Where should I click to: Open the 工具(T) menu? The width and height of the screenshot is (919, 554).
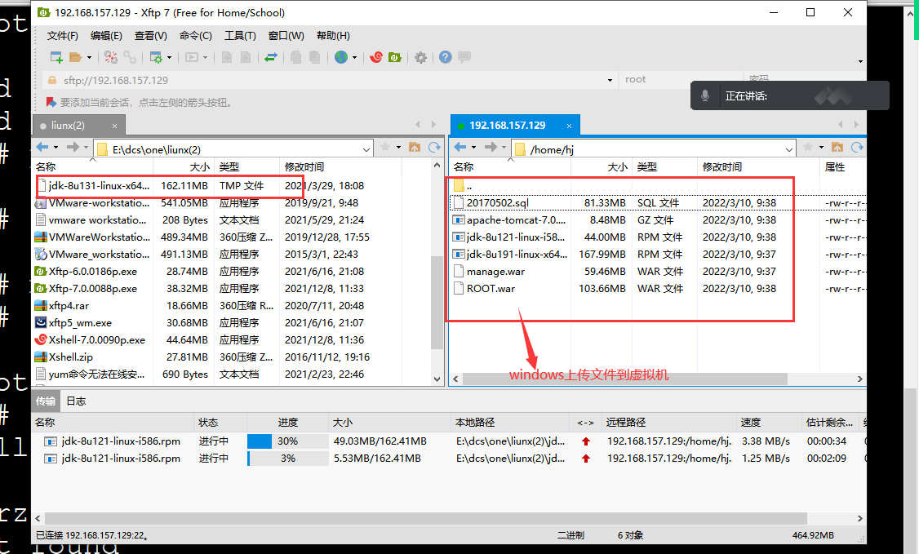tap(240, 36)
